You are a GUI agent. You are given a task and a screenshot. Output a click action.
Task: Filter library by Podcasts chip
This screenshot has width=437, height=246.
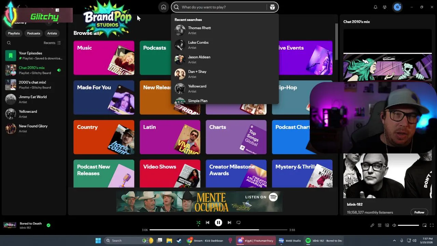(x=33, y=33)
